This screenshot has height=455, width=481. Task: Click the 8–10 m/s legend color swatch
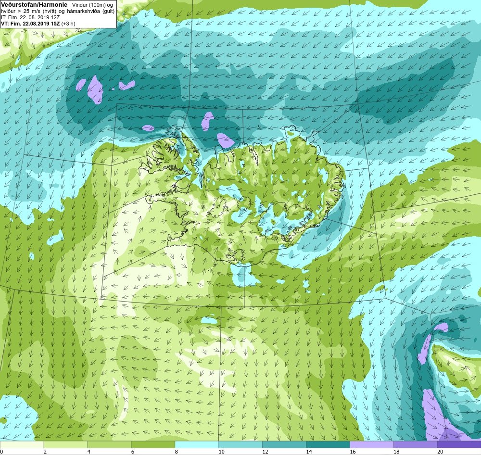(x=197, y=444)
